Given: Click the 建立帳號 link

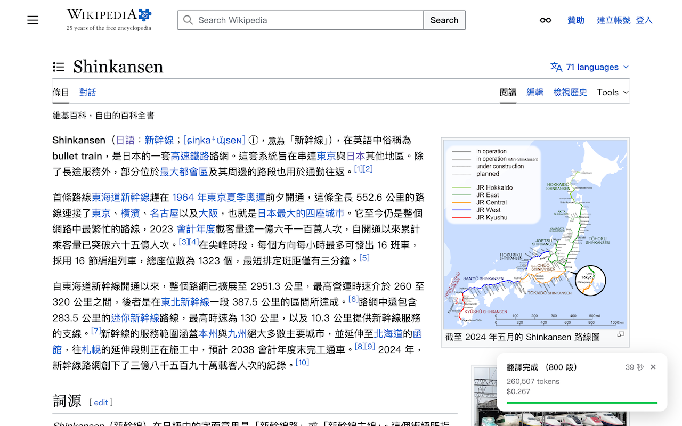Looking at the screenshot, I should 613,20.
